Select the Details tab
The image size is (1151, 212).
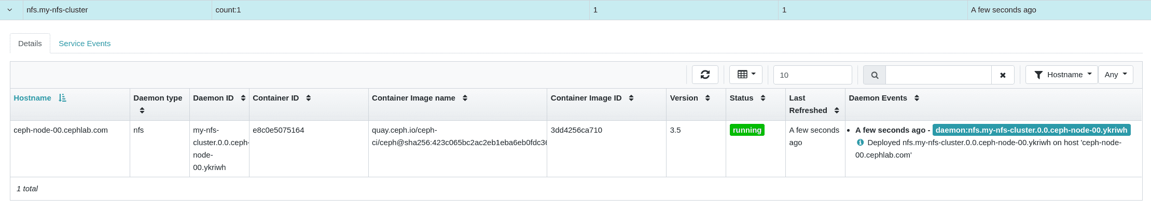(x=30, y=44)
